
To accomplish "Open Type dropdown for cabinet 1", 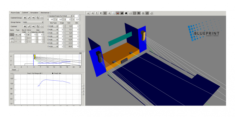I will [18, 35].
